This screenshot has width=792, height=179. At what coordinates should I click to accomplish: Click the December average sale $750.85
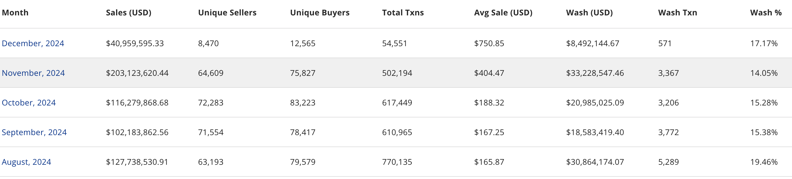(x=489, y=44)
